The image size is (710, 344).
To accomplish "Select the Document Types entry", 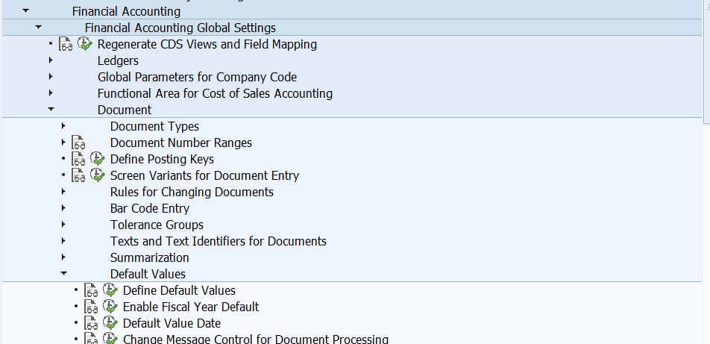I will tap(155, 126).
